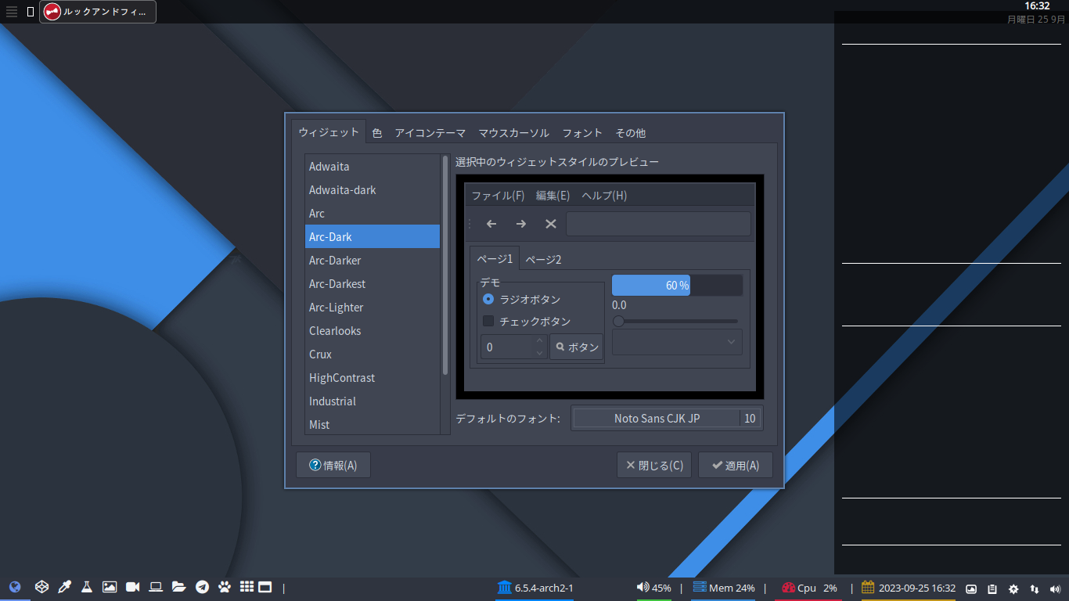Select Adwaita-dark theme
The image size is (1069, 601).
pyautogui.click(x=373, y=189)
